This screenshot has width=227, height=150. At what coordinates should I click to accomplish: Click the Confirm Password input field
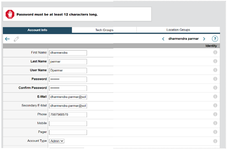[x=68, y=88]
